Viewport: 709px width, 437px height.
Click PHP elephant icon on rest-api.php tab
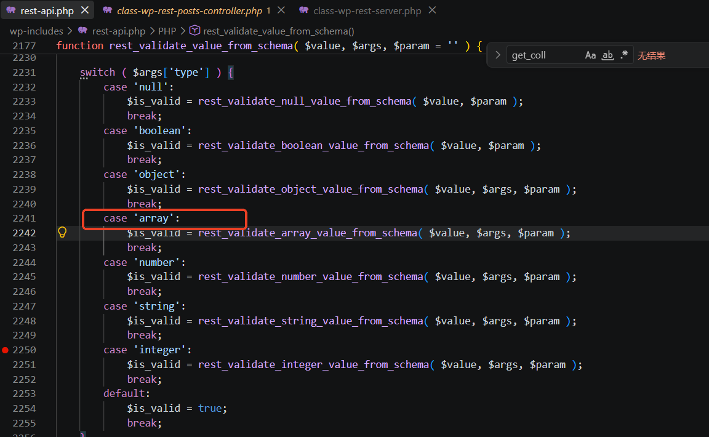click(11, 10)
